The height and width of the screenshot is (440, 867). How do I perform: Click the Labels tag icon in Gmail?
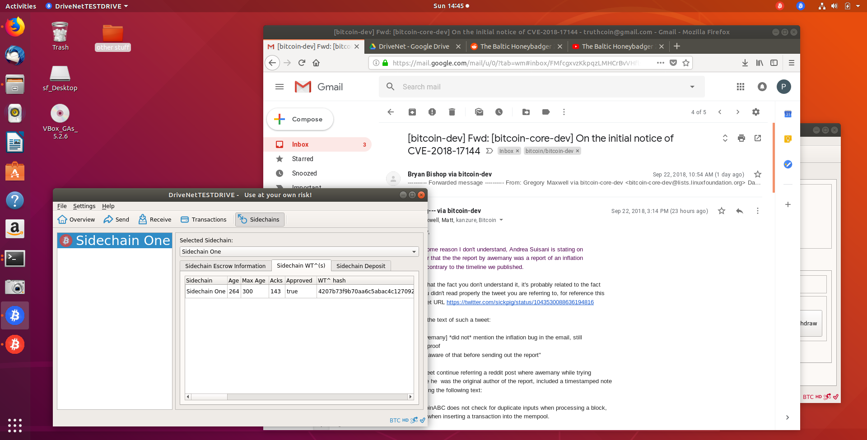click(546, 112)
